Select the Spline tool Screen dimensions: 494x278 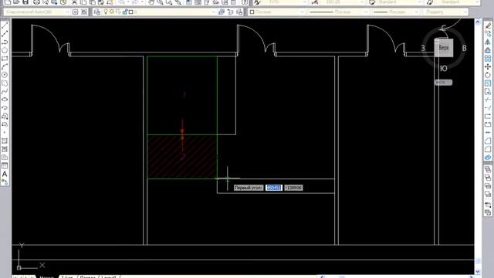point(5,91)
